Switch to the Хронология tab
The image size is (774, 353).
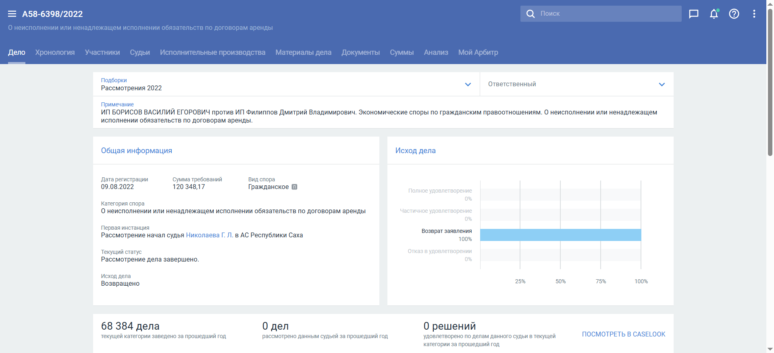(x=55, y=52)
